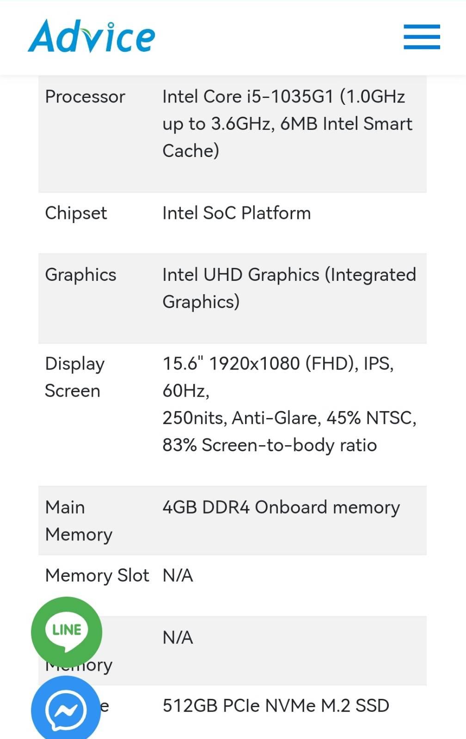Viewport: 466px width, 739px height.
Task: Click the N/A value below Memory Slot row
Action: click(178, 638)
